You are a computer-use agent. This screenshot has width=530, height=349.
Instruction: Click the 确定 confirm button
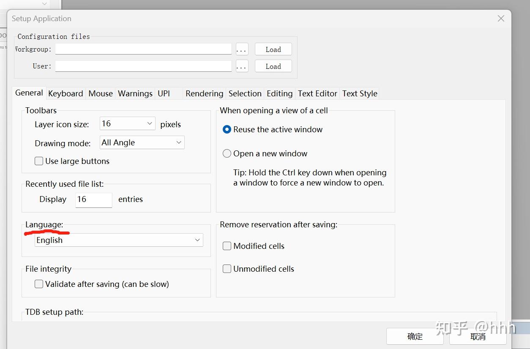415,336
